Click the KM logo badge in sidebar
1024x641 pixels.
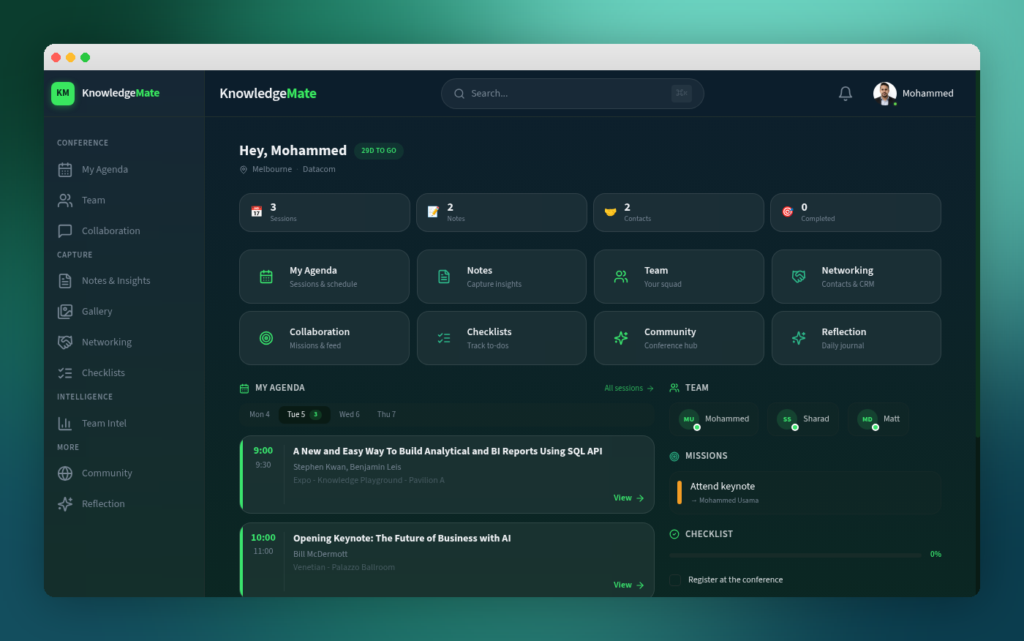63,93
